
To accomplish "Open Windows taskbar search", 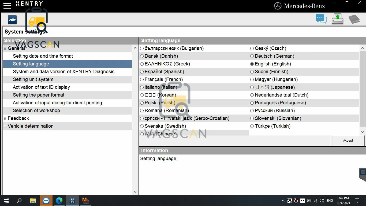I will [x=19, y=201].
